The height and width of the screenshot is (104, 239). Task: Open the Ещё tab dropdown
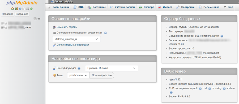[x=228, y=7]
